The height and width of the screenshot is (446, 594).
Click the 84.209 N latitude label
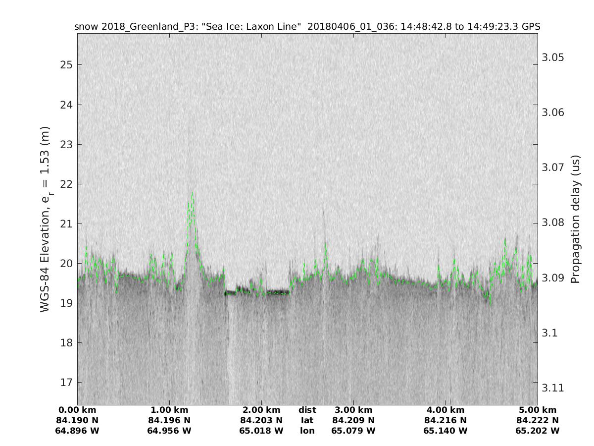353,420
